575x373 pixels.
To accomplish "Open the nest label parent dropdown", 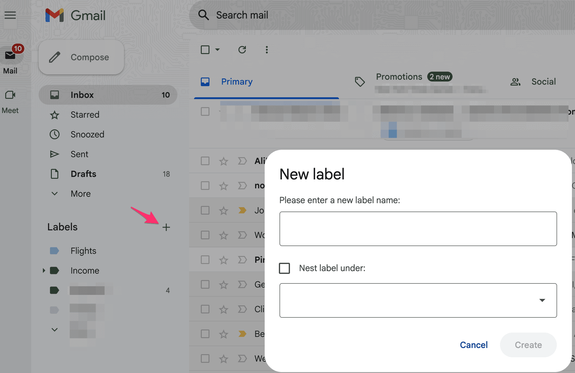I will (x=542, y=300).
